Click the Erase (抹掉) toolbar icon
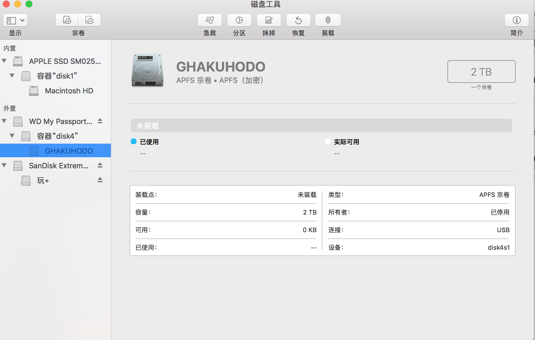The image size is (535, 340). (x=269, y=20)
